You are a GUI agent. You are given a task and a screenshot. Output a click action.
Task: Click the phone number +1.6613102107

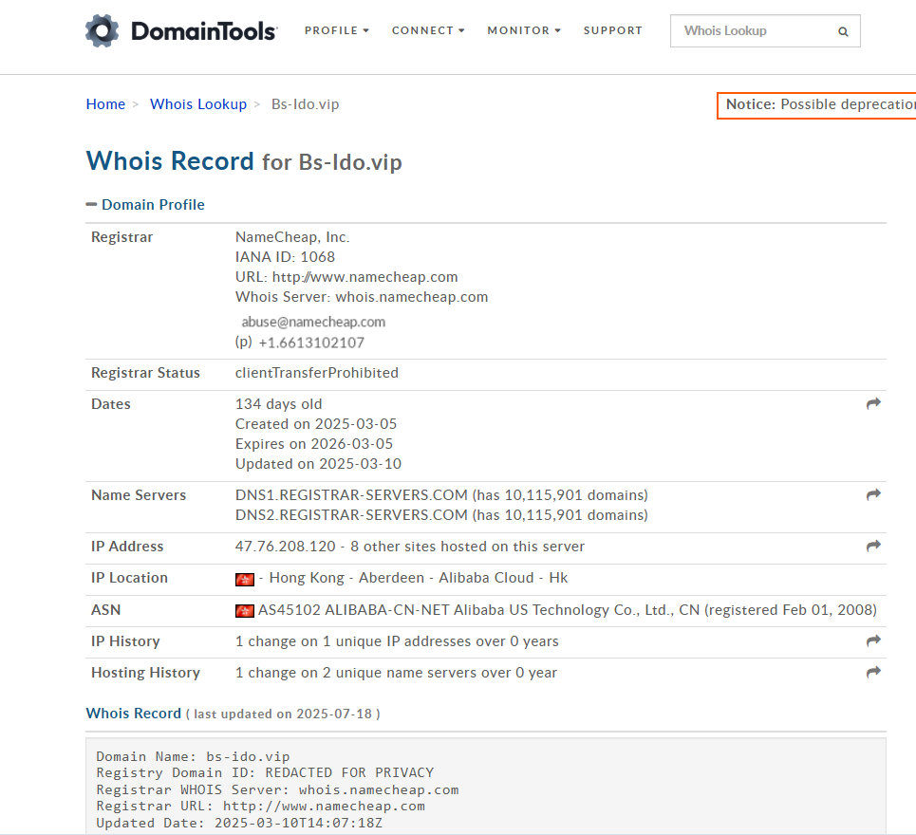[x=311, y=343]
